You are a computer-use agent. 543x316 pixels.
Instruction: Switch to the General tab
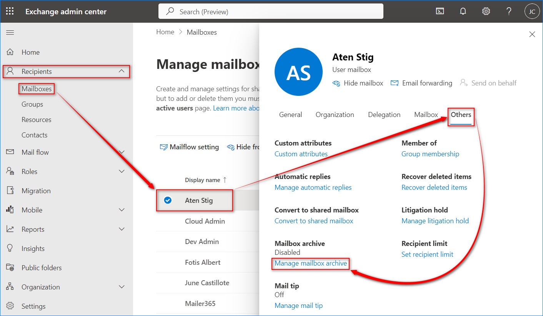pyautogui.click(x=290, y=115)
